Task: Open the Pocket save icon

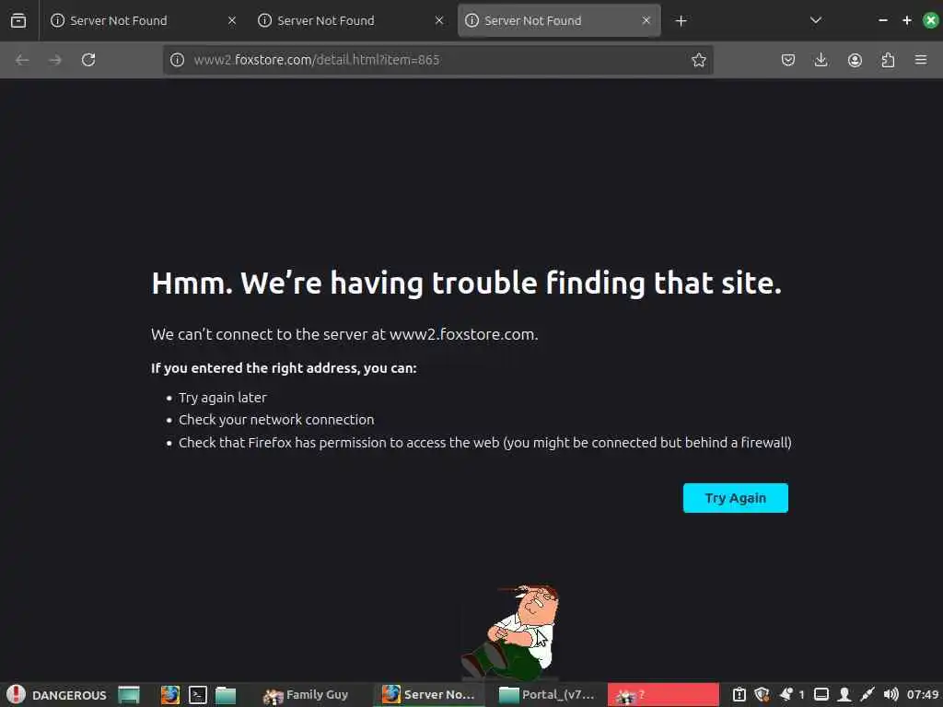Action: coord(788,60)
